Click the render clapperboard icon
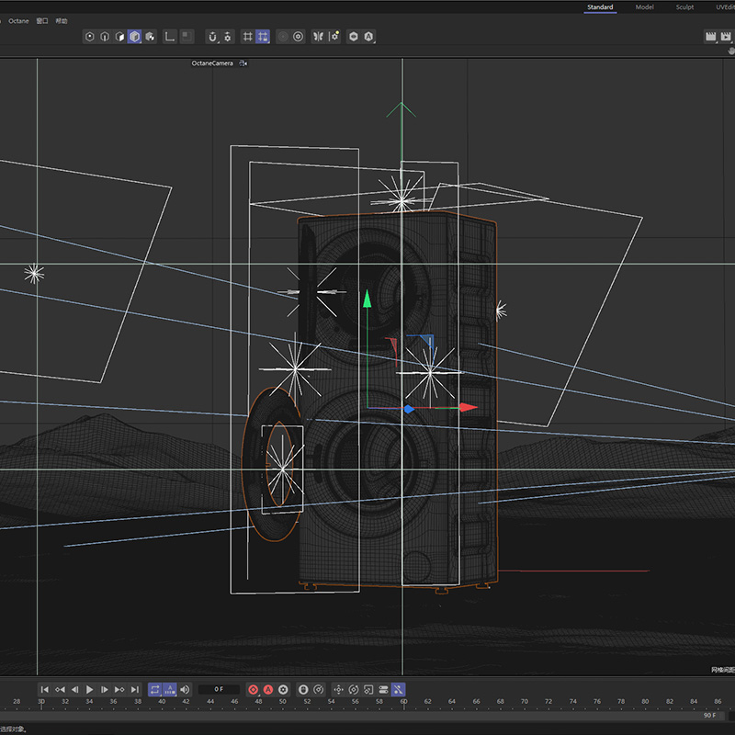Viewport: 735px width, 735px height. pyautogui.click(x=710, y=37)
